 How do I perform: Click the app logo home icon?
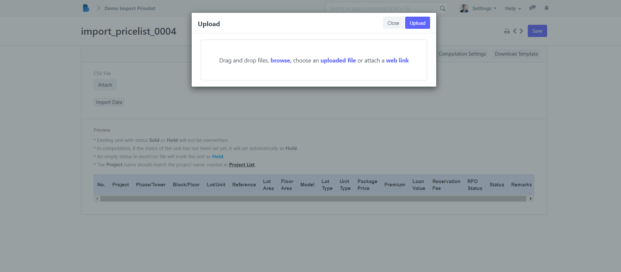tap(86, 8)
